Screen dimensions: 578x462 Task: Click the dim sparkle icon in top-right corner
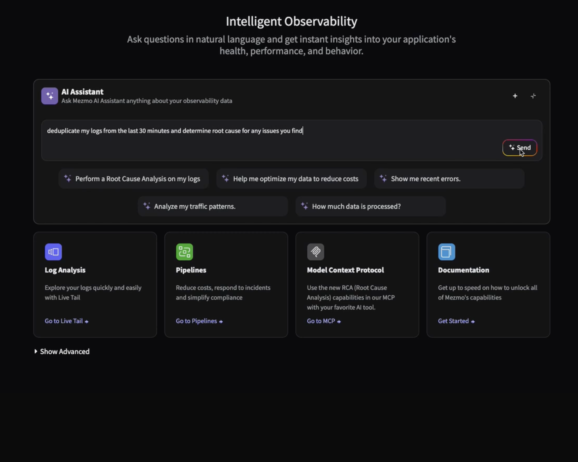(533, 96)
